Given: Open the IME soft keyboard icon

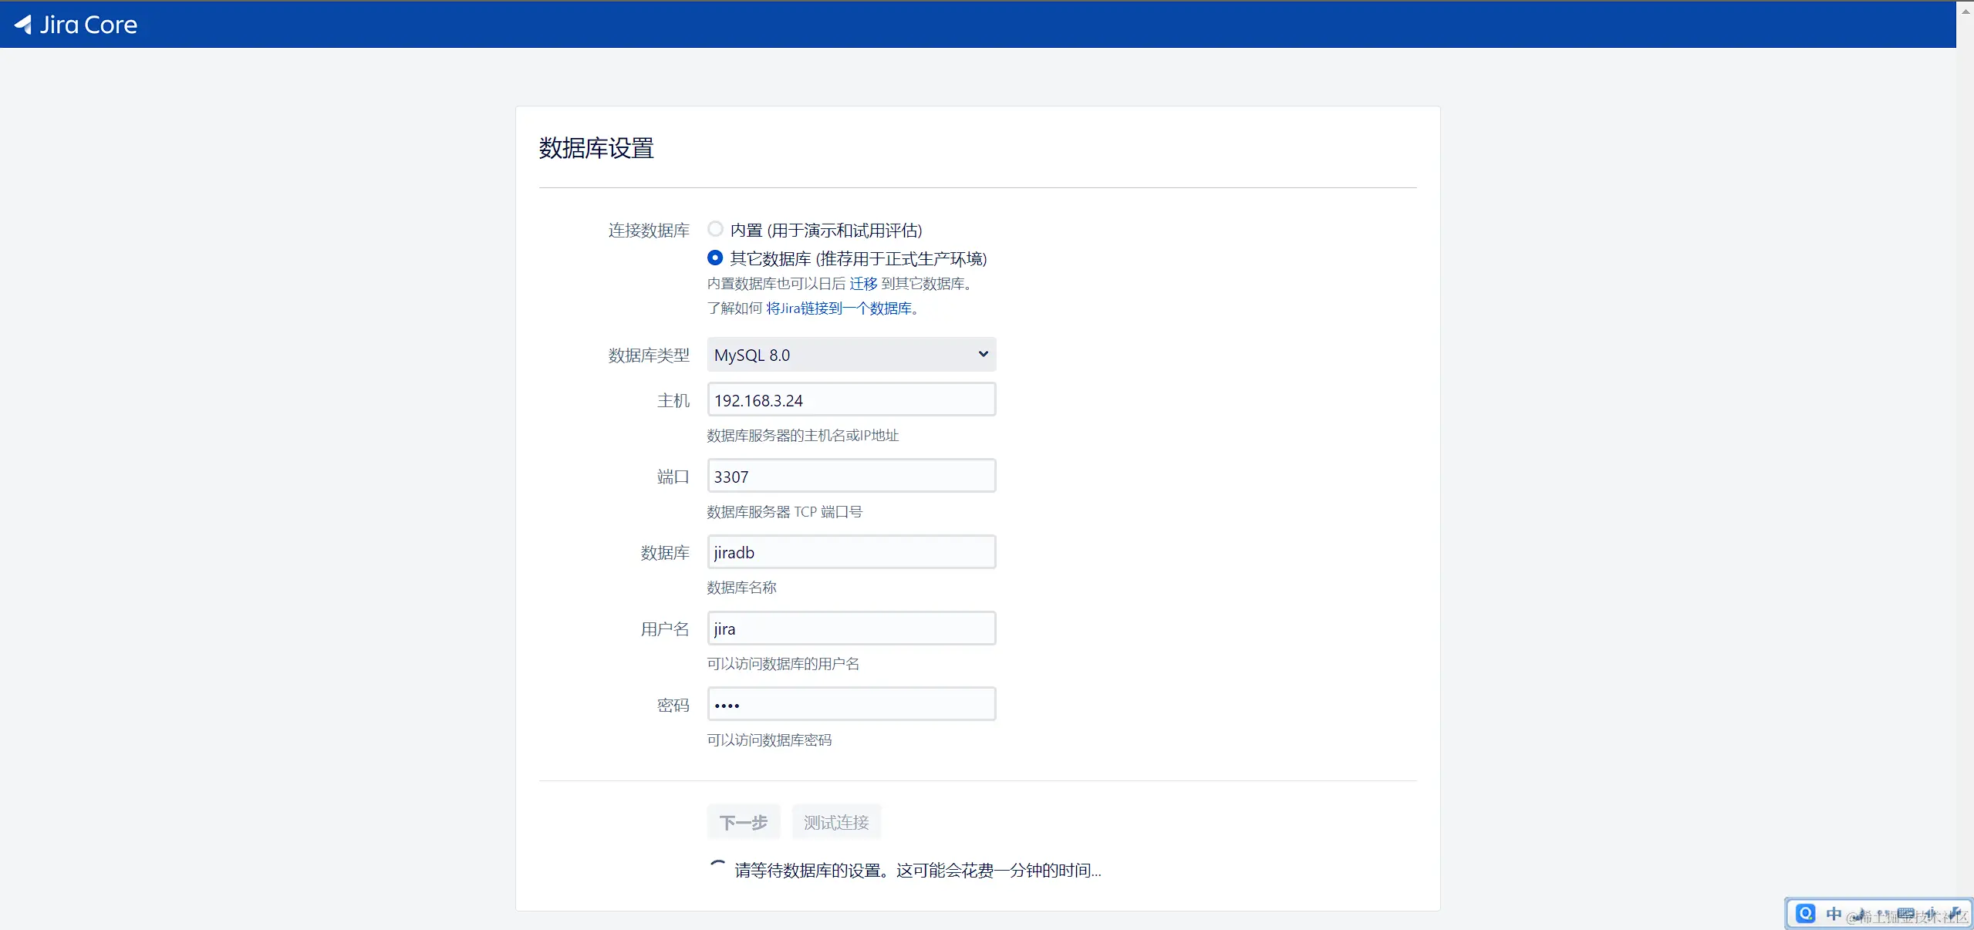Looking at the screenshot, I should (1906, 915).
